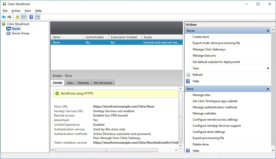Click the Citrix StoreFront root node icon
The width and height of the screenshot is (276, 159).
click(4, 24)
